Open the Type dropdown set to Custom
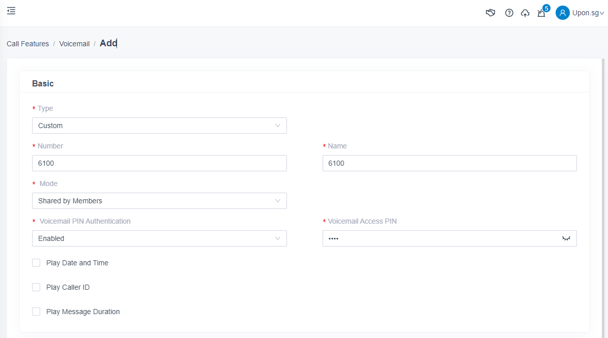Screen dimensions: 608x338 point(159,126)
